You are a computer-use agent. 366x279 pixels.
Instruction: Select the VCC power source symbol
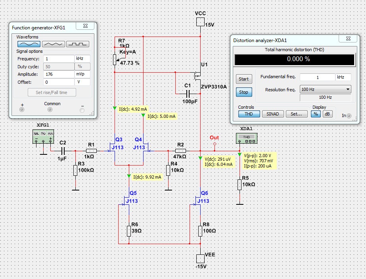(x=200, y=22)
